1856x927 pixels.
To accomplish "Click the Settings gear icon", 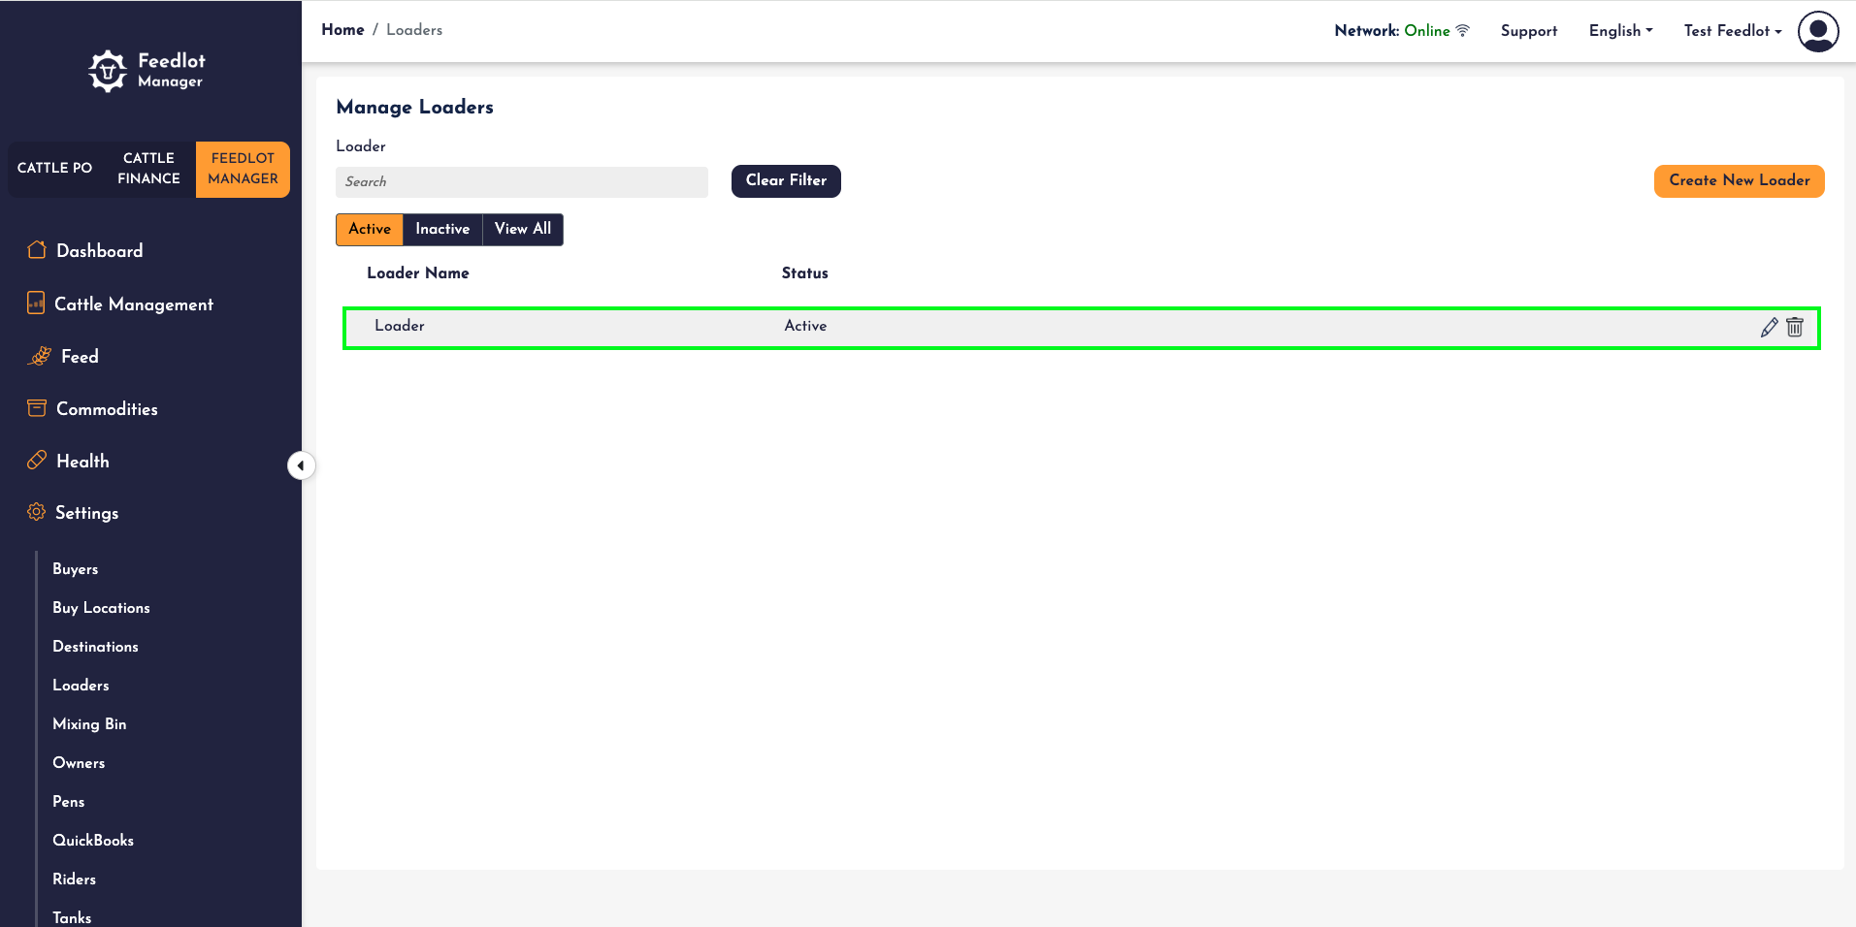I will [x=37, y=512].
